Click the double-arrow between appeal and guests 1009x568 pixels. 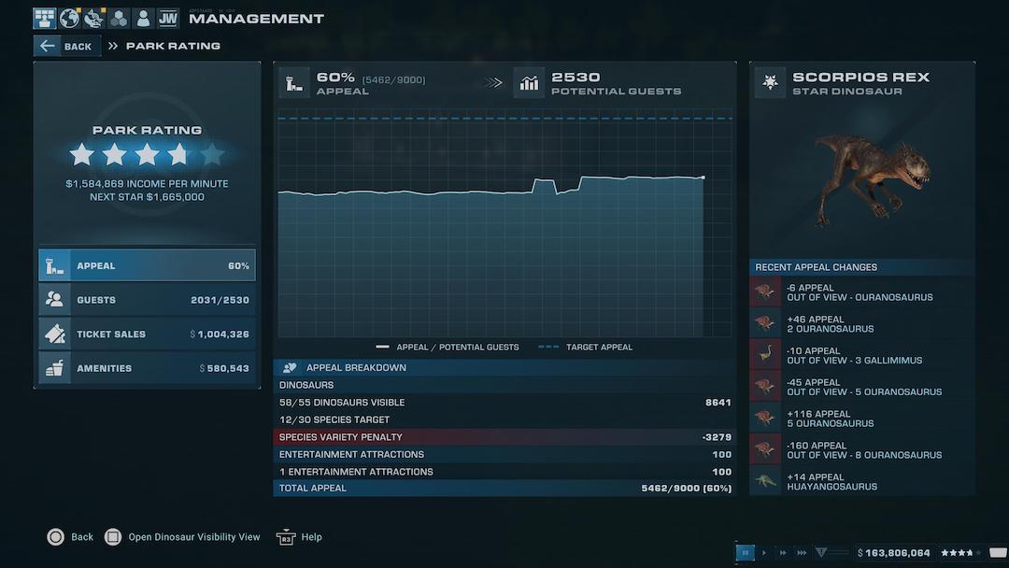[493, 82]
